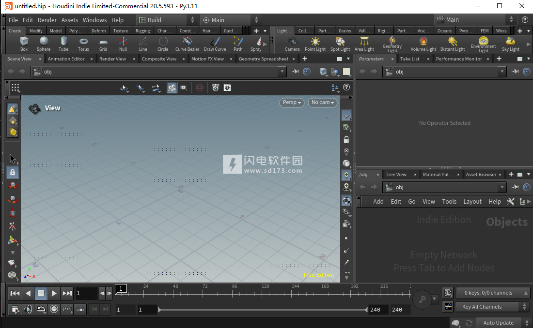The height and width of the screenshot is (328, 533).
Task: Expand the Scene View obj path dropdown
Action: [x=282, y=72]
